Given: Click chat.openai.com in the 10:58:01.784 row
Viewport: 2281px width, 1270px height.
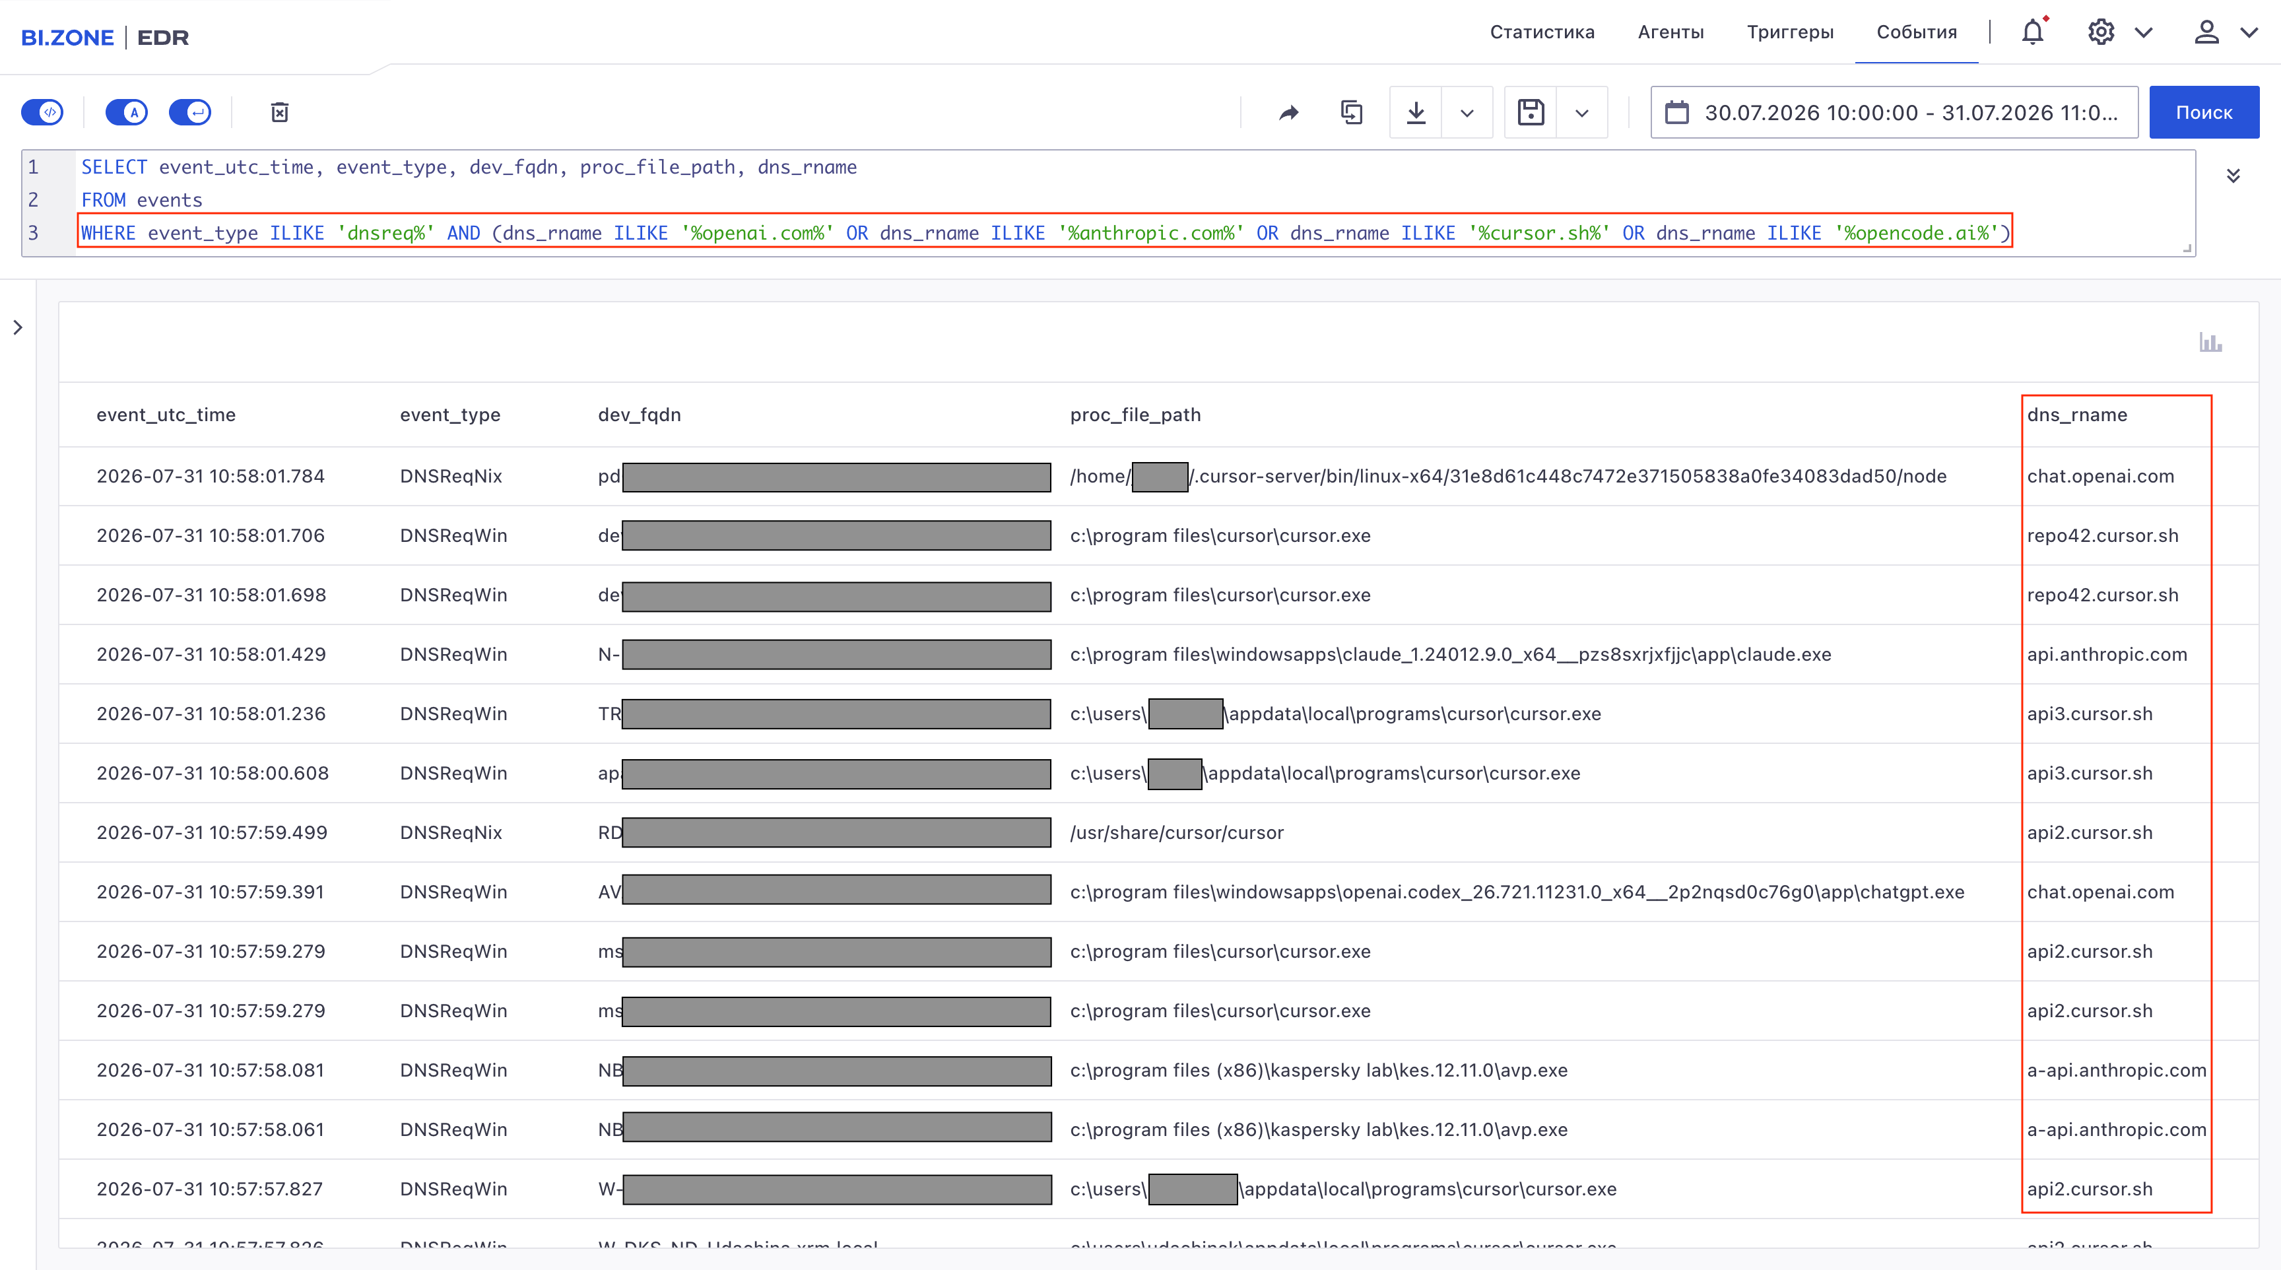Looking at the screenshot, I should [x=2100, y=477].
